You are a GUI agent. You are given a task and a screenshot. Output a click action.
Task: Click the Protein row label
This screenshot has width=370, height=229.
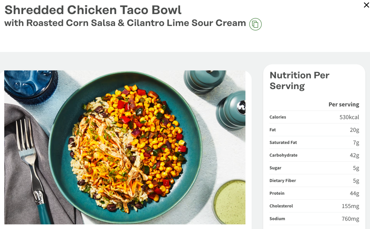click(277, 193)
